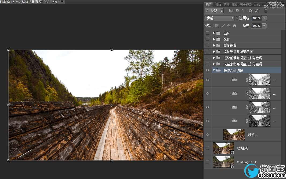Screen dimensions: 286x179
Task: Click the lock position move icon
Action: point(229,26)
